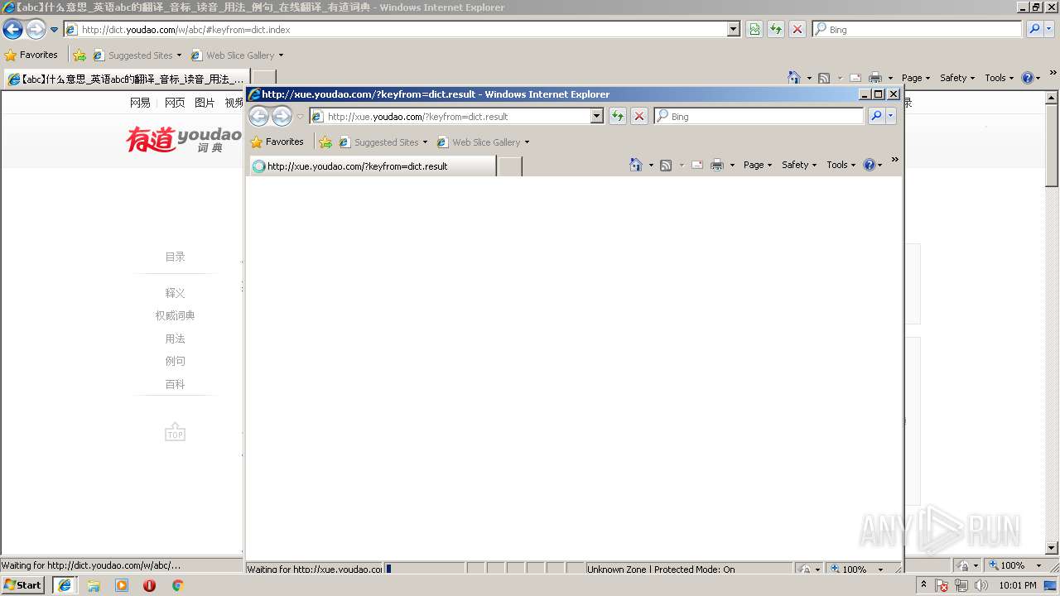This screenshot has height=596, width=1060.
Task: Open Tools menu in front window
Action: (x=841, y=165)
